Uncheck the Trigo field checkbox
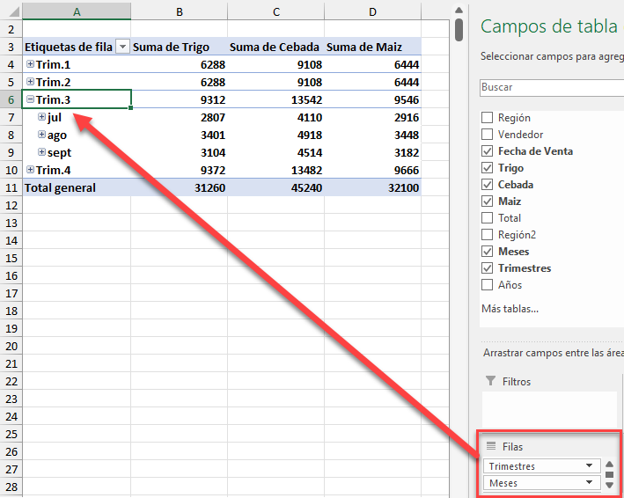The height and width of the screenshot is (498, 624). point(487,168)
